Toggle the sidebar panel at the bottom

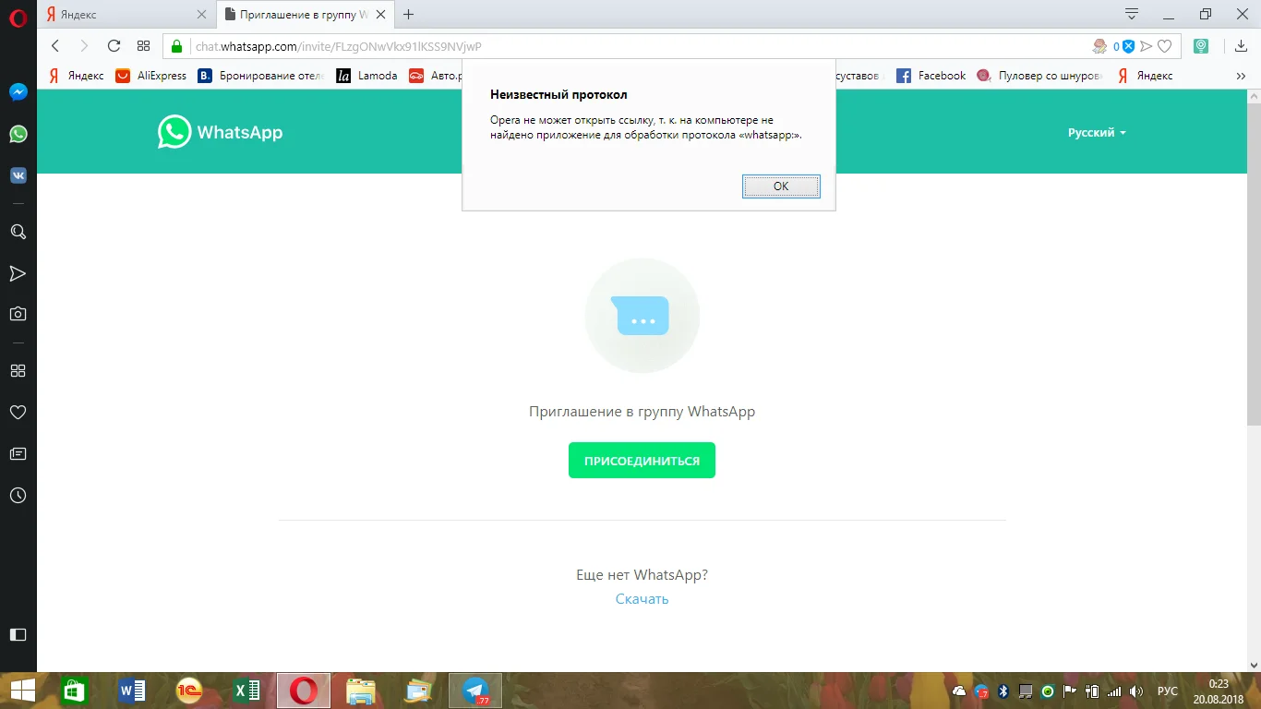click(18, 634)
